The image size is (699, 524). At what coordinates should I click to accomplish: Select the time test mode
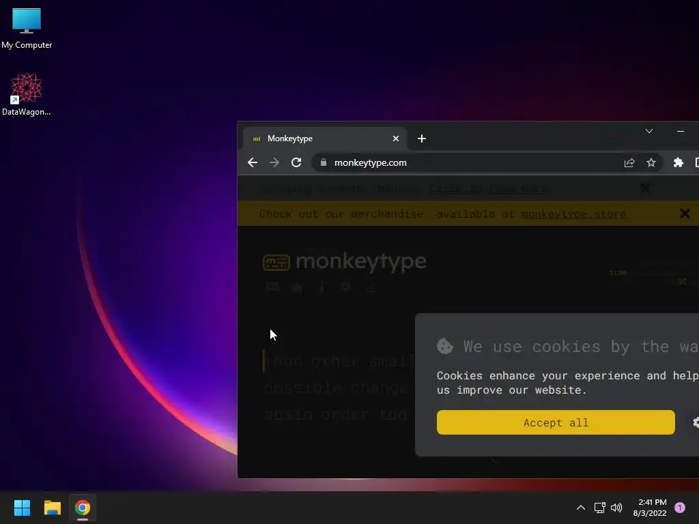click(x=618, y=273)
